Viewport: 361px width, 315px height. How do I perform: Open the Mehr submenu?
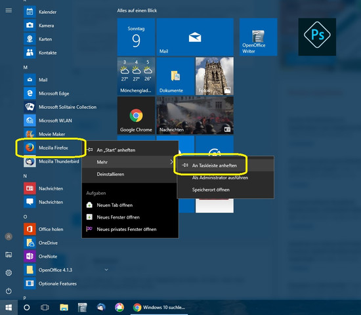tap(130, 162)
